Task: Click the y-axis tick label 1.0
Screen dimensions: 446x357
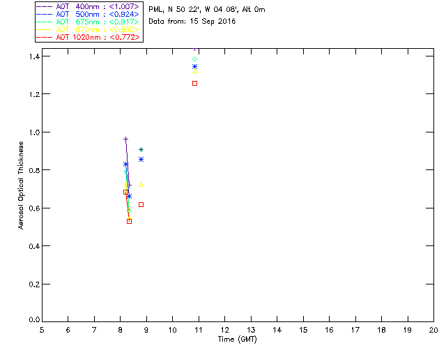Action: click(x=34, y=132)
